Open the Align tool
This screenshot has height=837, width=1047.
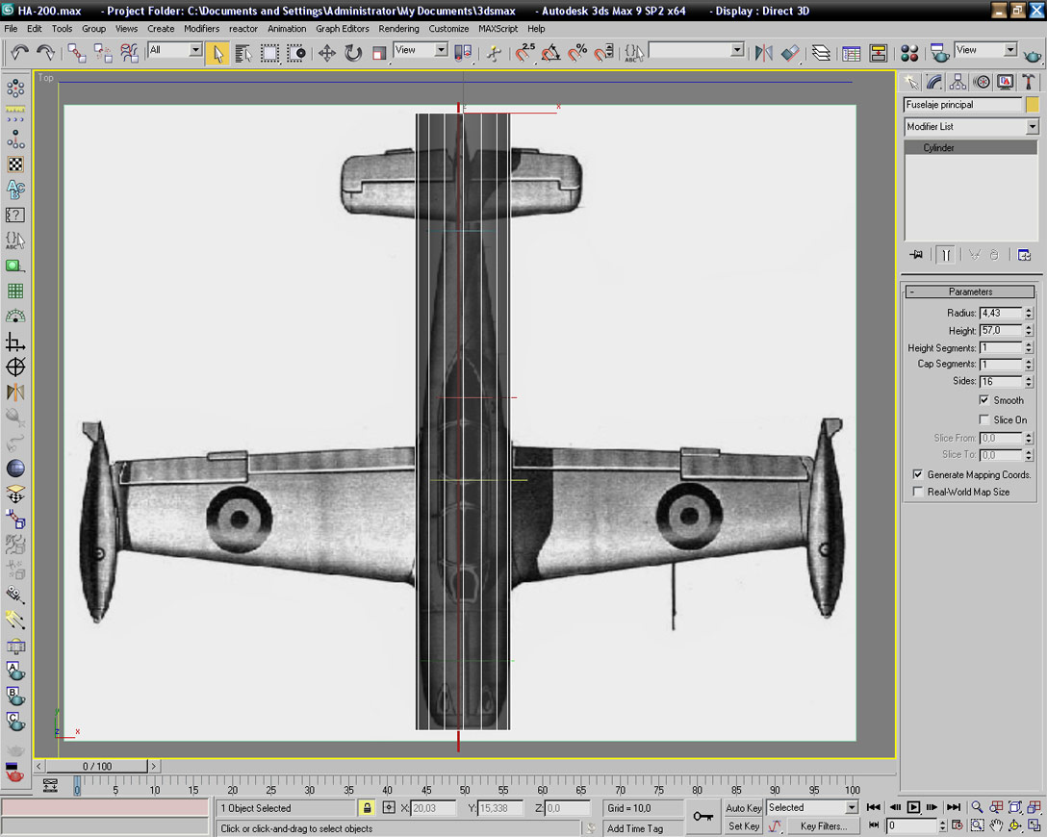pos(790,53)
